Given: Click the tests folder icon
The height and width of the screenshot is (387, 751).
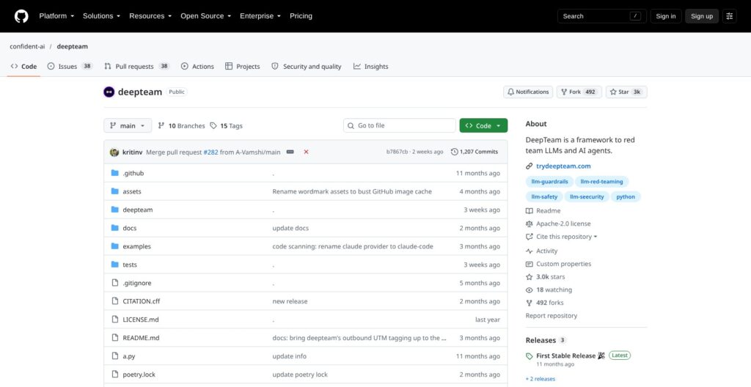Looking at the screenshot, I should coord(115,265).
